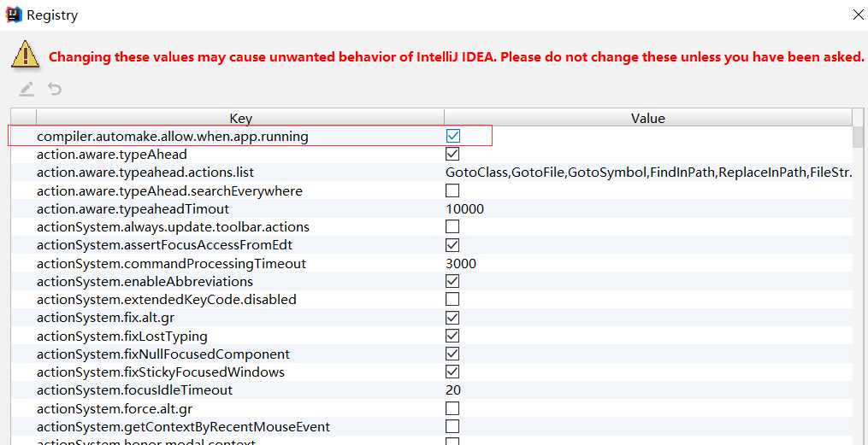The width and height of the screenshot is (868, 445).
Task: Click the Revert to default arrow icon
Action: pos(54,89)
